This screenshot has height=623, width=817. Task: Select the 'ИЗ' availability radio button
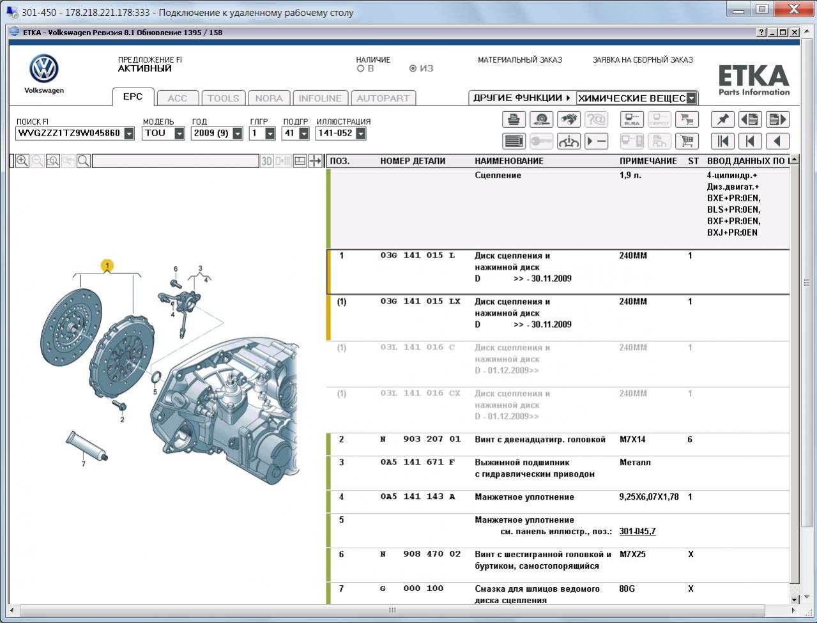point(413,69)
